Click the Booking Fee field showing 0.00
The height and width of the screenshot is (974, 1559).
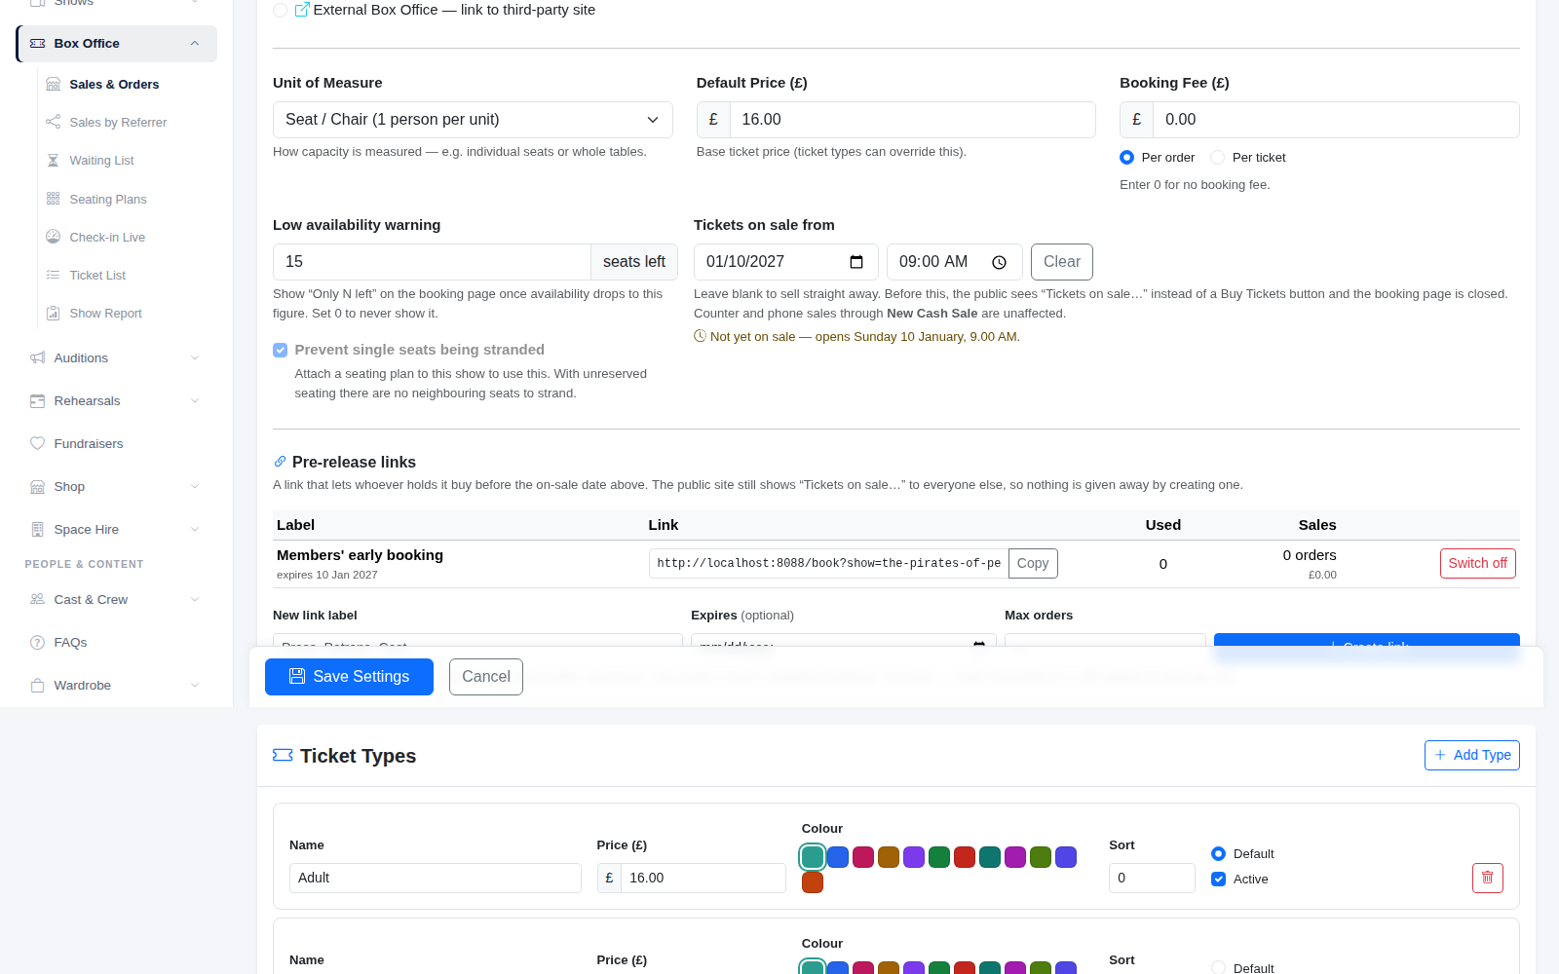pos(1336,120)
